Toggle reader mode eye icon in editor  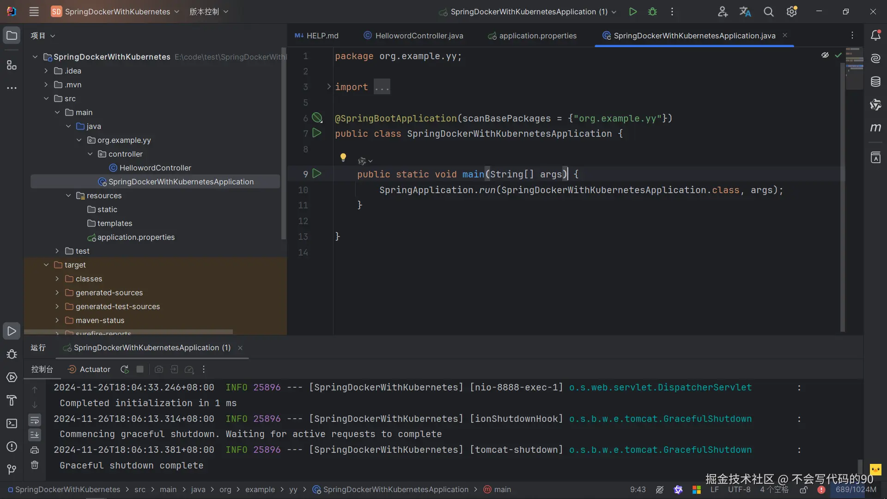point(825,55)
